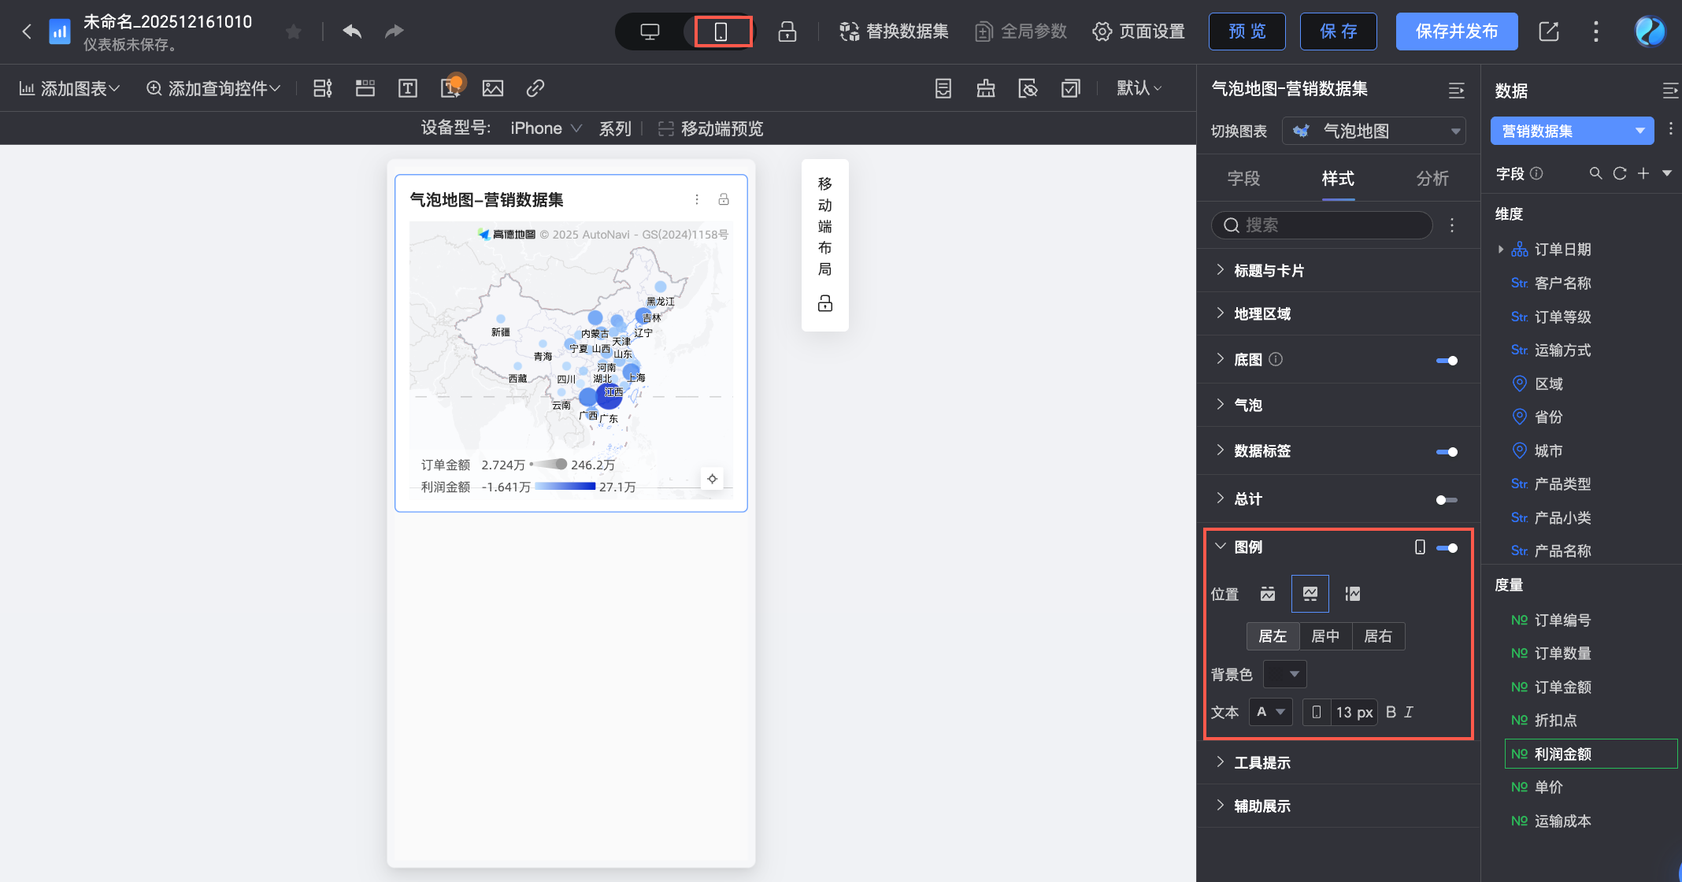Switch to desktop layout icon
The image size is (1682, 882).
[x=650, y=31]
